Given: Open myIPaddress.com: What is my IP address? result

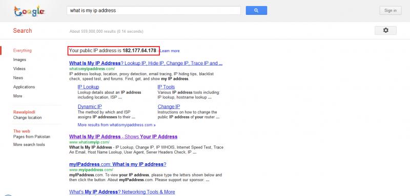Looking at the screenshot, I should [x=118, y=164].
